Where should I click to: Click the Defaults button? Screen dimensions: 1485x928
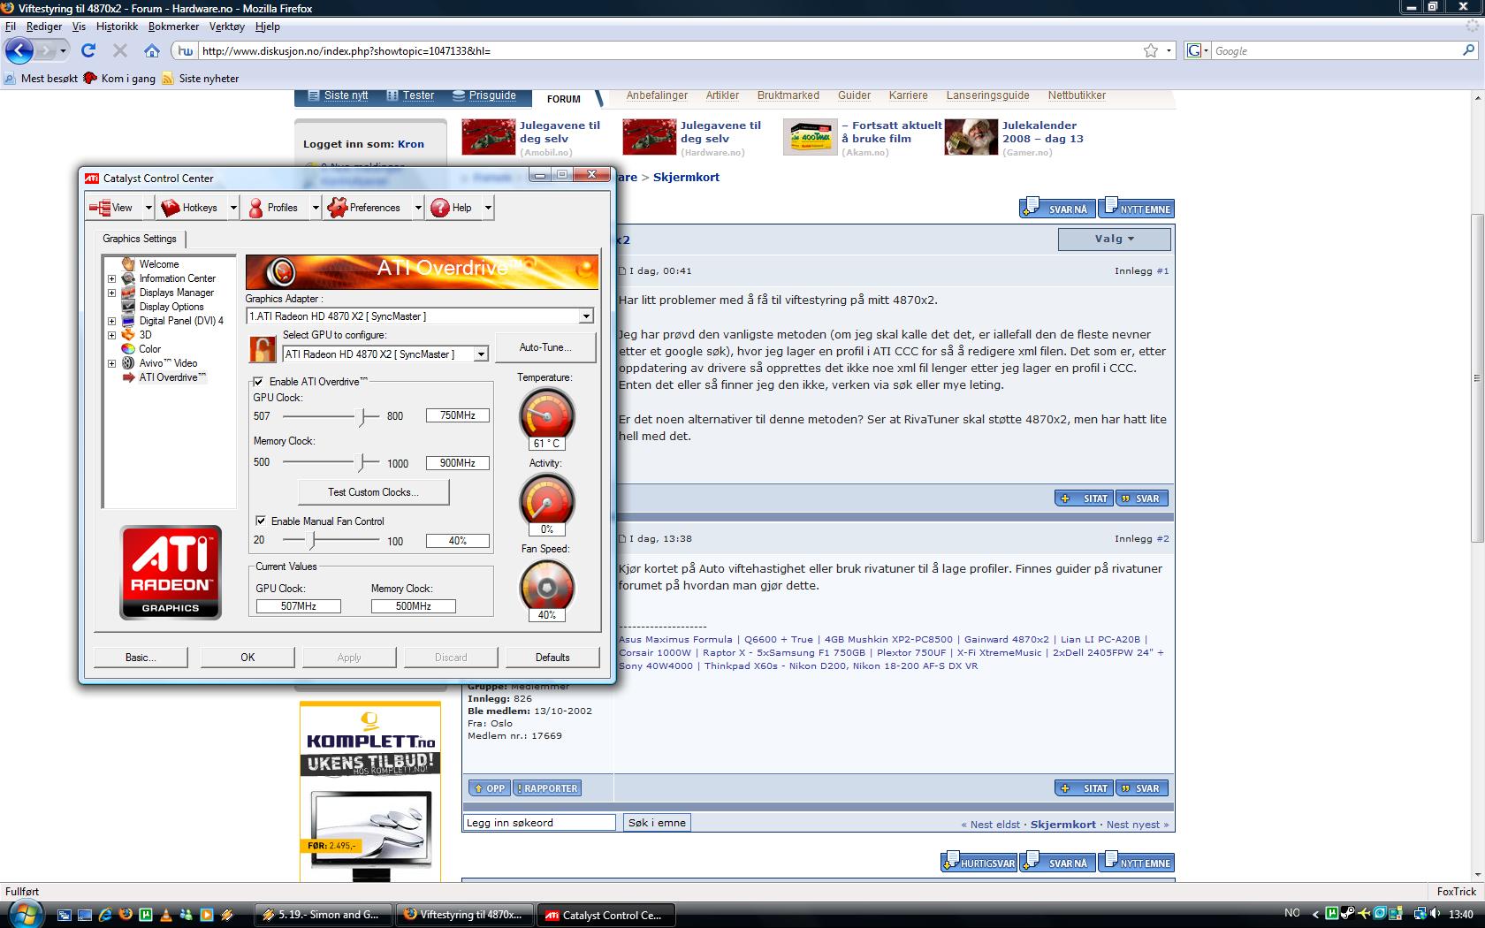[552, 657]
